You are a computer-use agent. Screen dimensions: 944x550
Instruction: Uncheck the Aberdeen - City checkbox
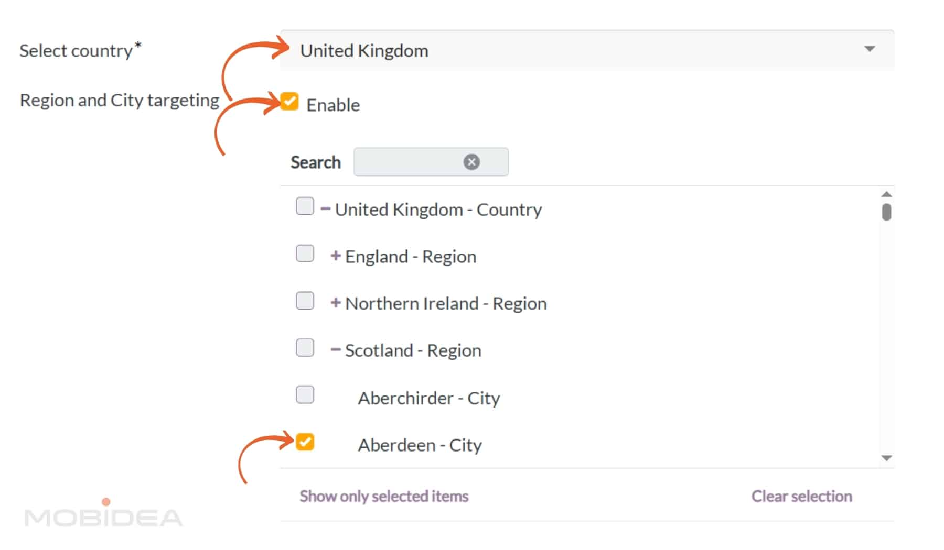click(305, 442)
